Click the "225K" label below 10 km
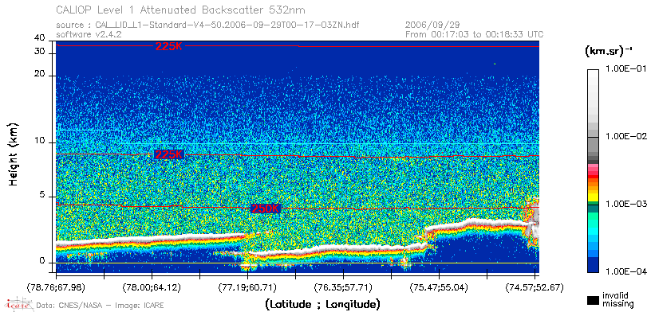 point(168,154)
